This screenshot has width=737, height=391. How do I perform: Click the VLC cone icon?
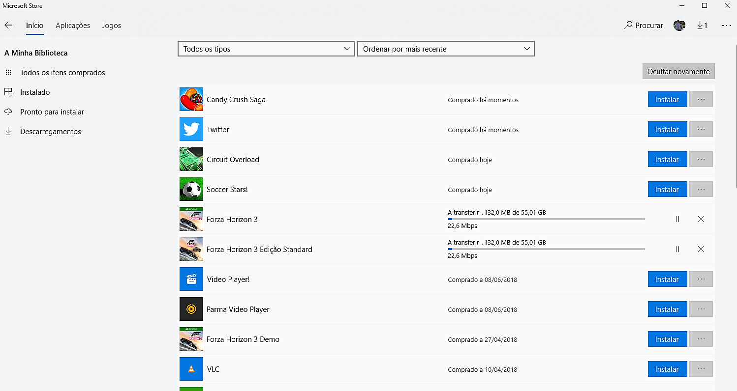click(x=191, y=369)
